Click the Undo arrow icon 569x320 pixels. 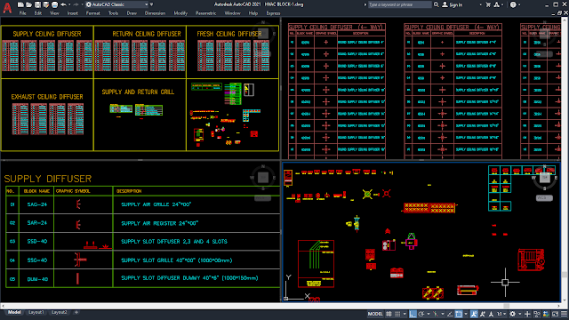63,4
